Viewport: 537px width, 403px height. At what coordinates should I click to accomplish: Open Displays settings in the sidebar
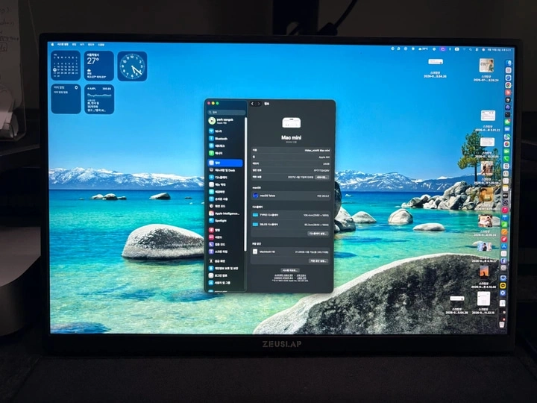click(225, 178)
